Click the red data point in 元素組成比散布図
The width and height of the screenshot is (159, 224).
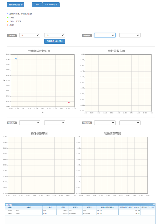[x=69, y=102]
